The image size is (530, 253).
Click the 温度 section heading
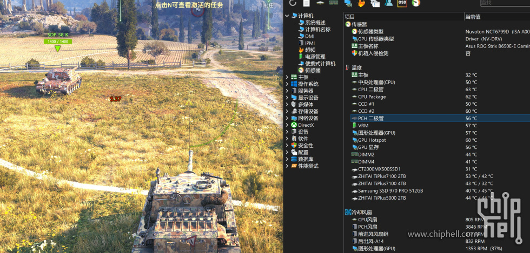(x=356, y=68)
